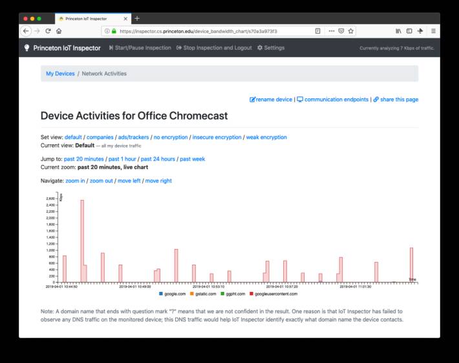Click the google.com blue legend swatch
Screen dimensions: 459x363
[x=161, y=294]
